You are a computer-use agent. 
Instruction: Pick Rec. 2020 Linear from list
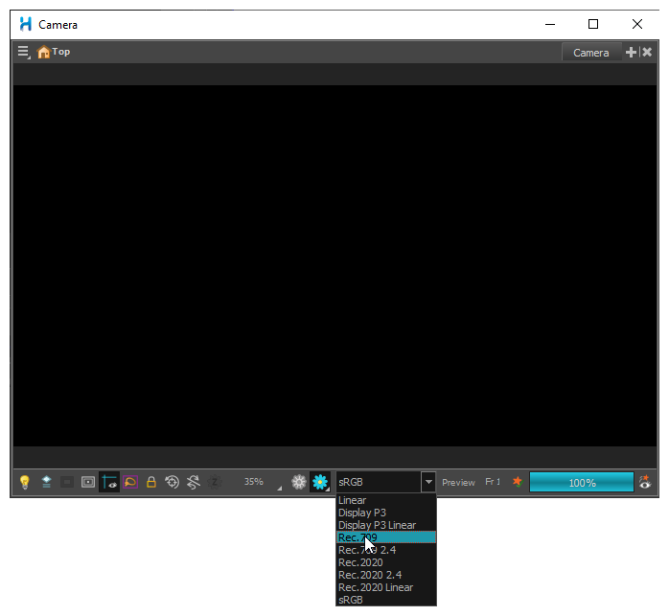pos(375,587)
